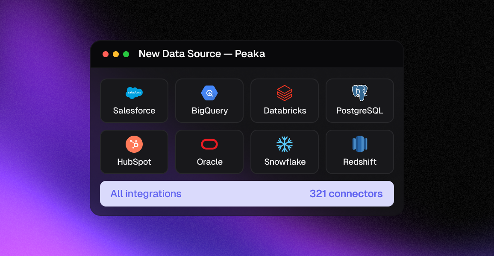Close the window with the red button
494x256 pixels.
(106, 54)
